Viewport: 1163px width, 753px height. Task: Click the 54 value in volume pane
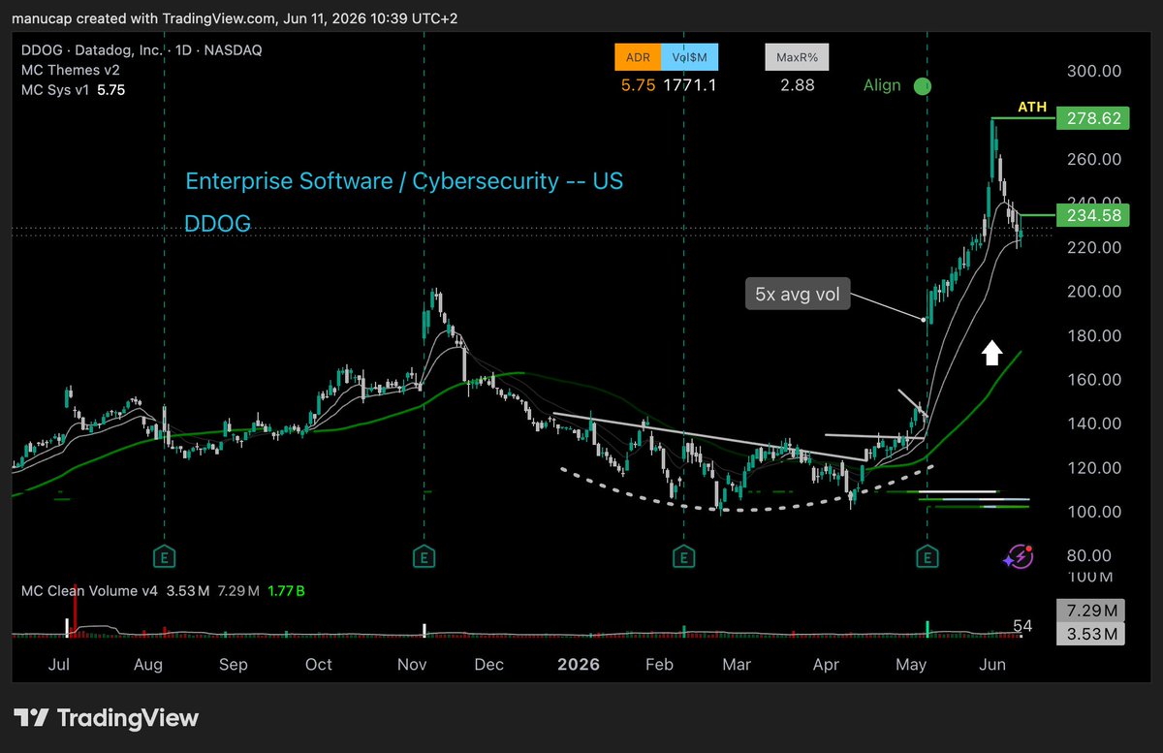click(x=1022, y=628)
